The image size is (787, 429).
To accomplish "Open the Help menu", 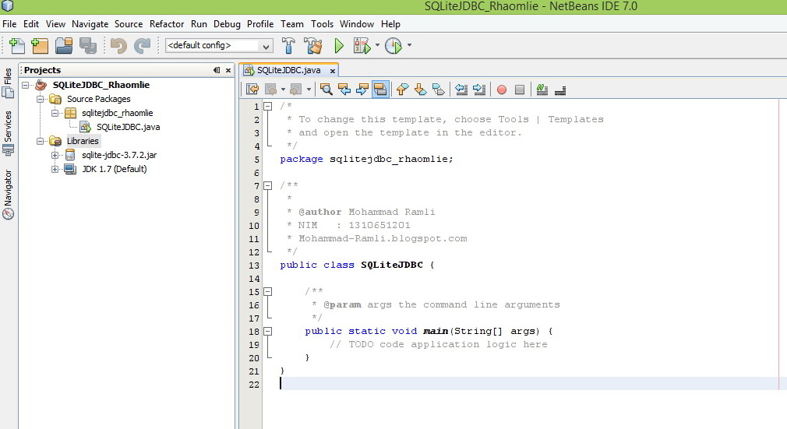I will point(390,24).
